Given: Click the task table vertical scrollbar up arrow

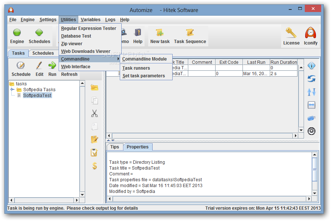Looking at the screenshot, I should point(301,68).
